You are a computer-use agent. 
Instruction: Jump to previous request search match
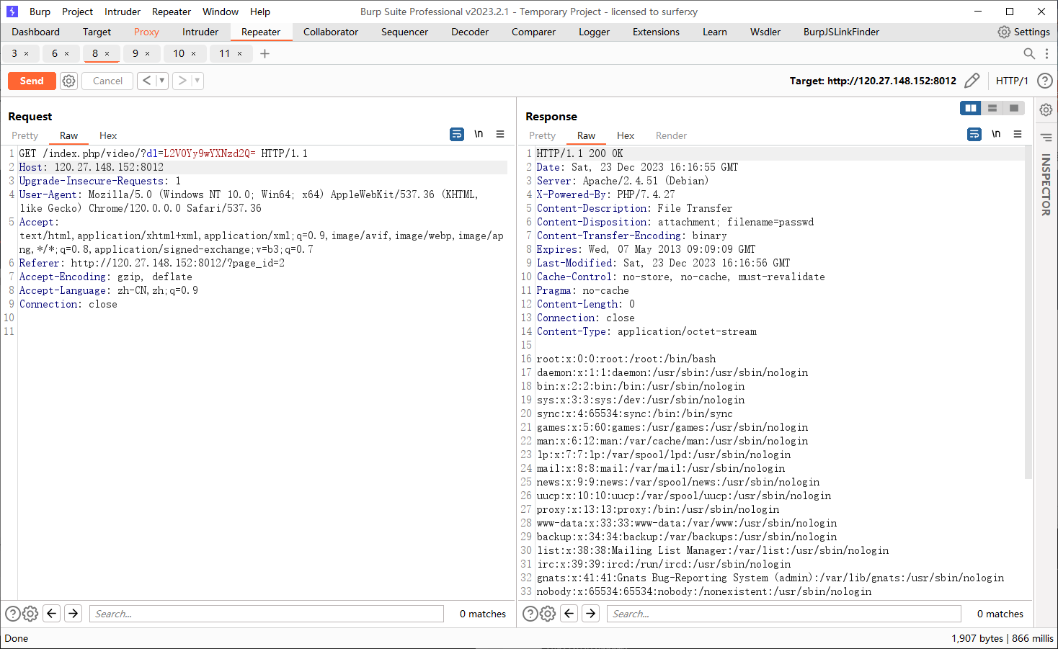coord(52,614)
